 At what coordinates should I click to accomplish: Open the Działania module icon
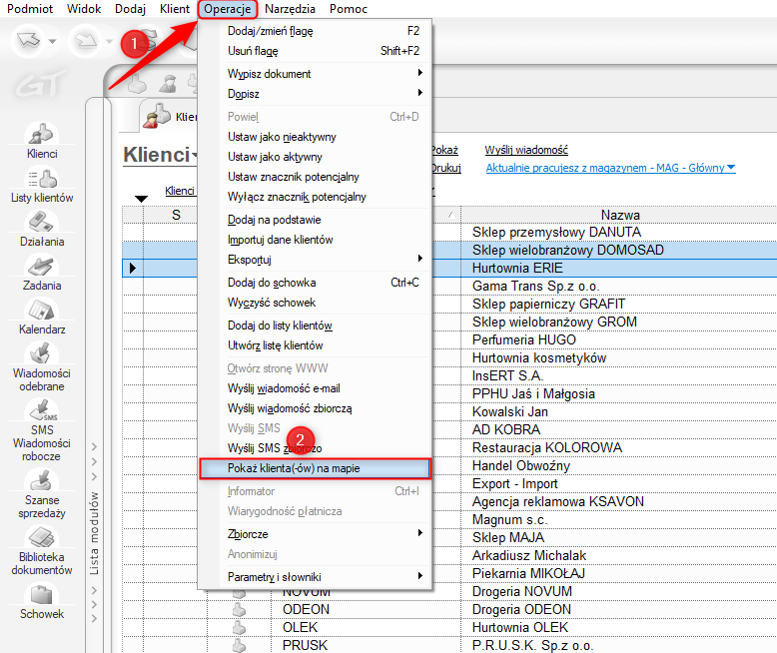tap(42, 229)
